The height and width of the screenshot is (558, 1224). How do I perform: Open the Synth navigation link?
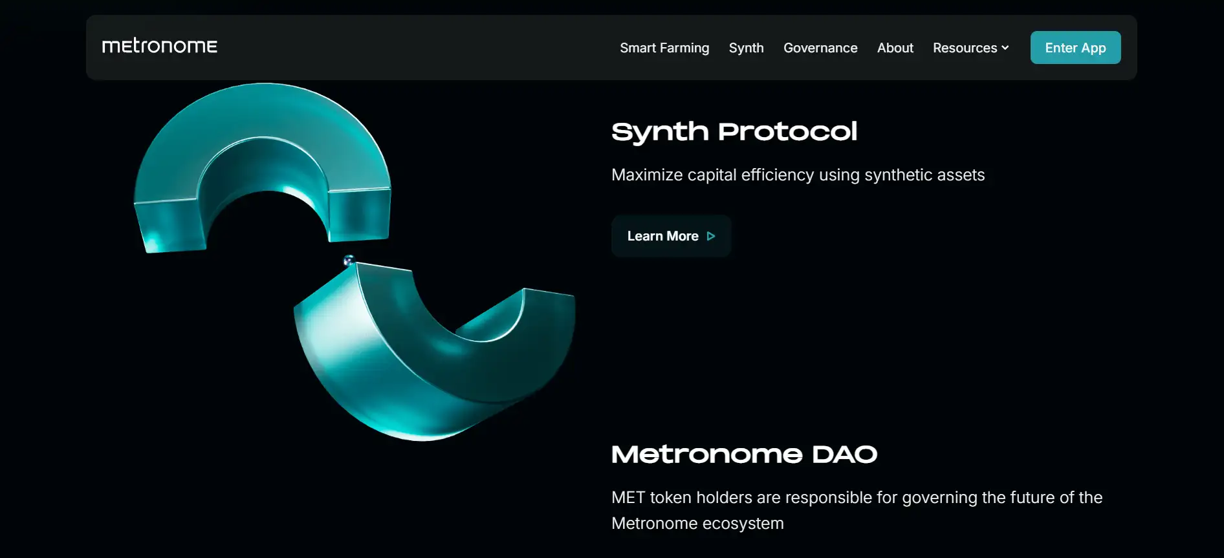[746, 48]
